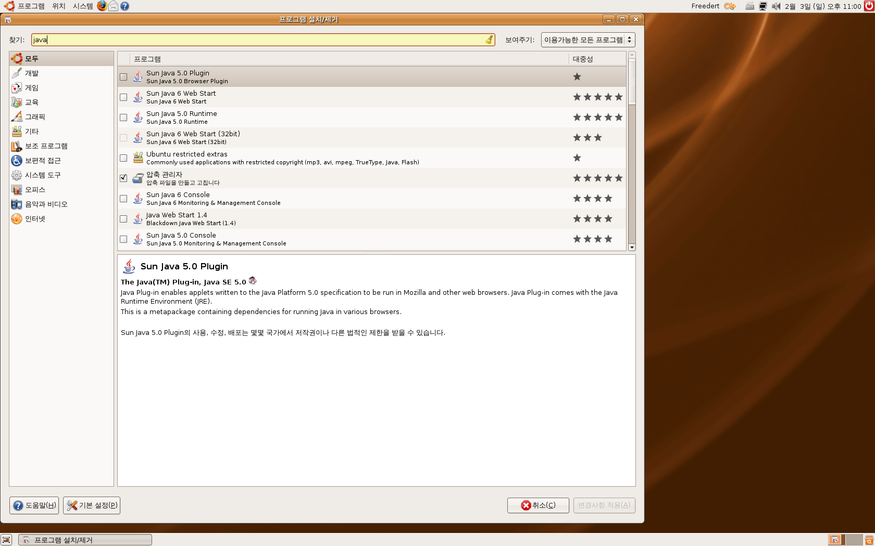Open the 보편적 접근 accessibility category
Image resolution: width=875 pixels, height=546 pixels.
61,161
